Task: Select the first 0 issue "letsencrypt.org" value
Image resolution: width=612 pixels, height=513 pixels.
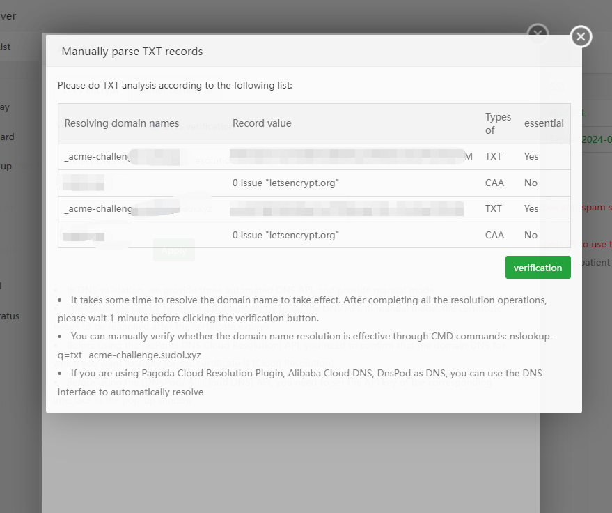Action: (x=285, y=183)
